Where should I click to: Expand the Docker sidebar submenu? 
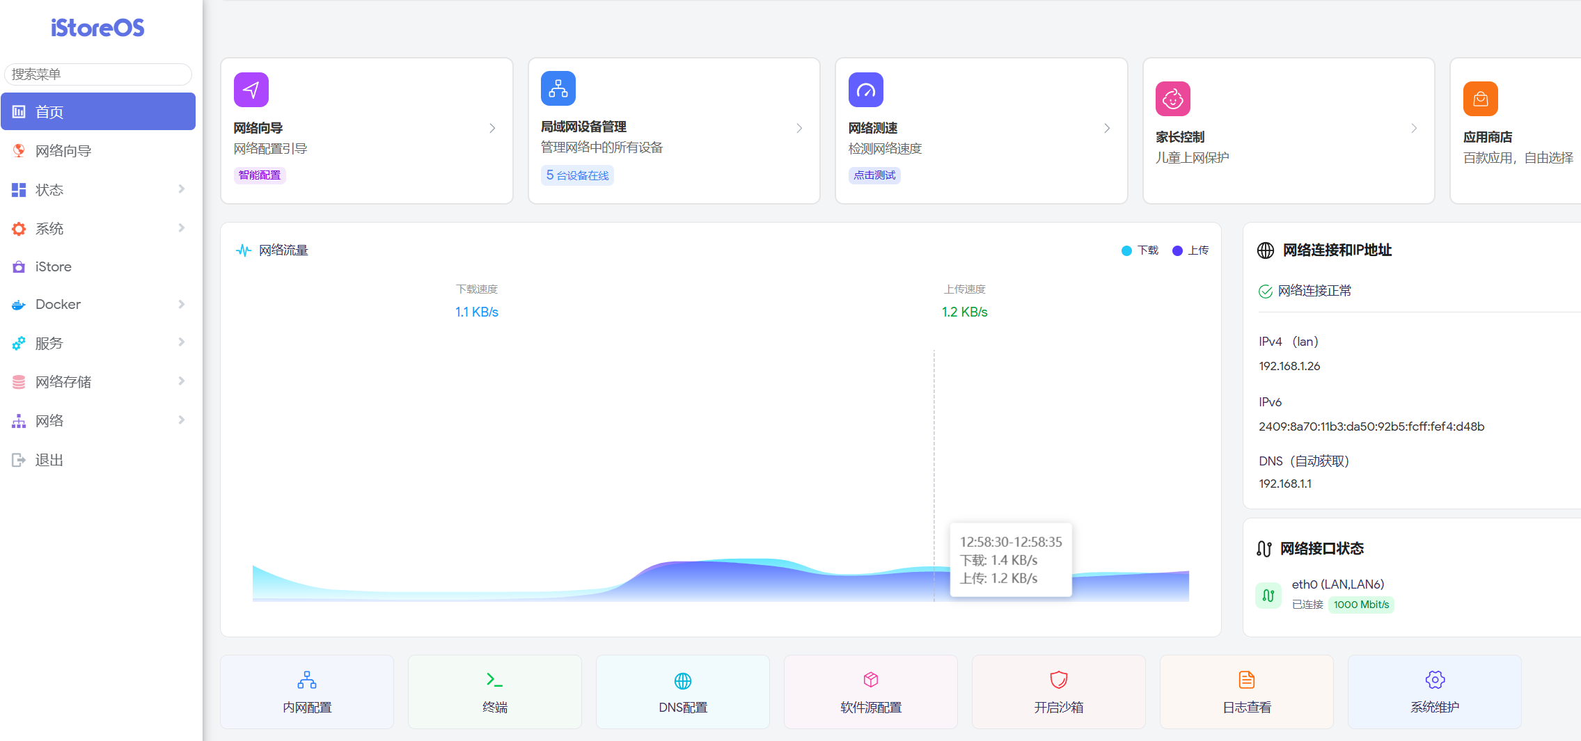pos(97,304)
